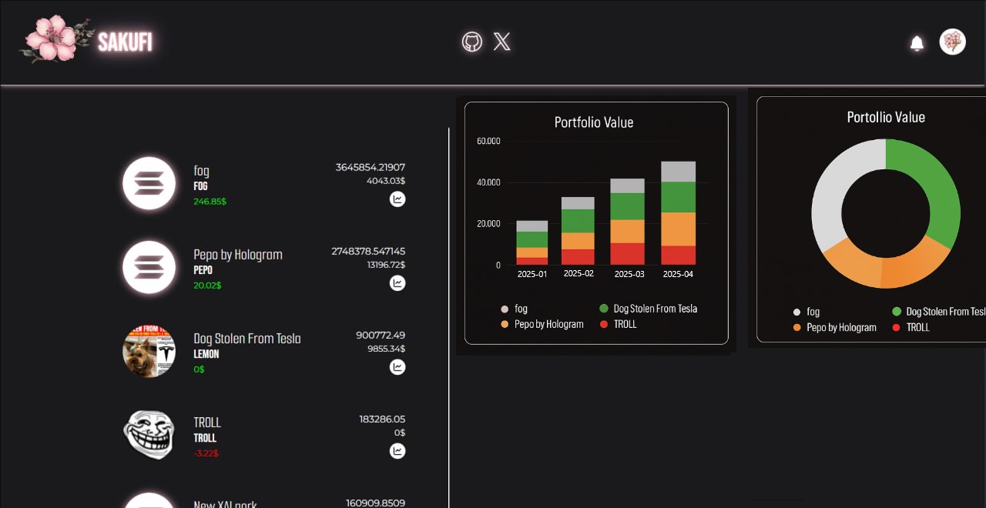Select the Pepo by Hologram token name
Screen dimensions: 986x508
point(237,255)
